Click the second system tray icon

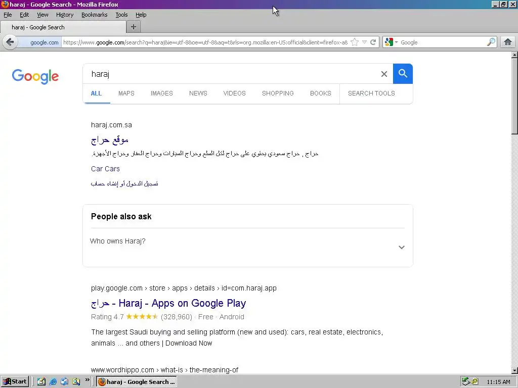pos(475,382)
